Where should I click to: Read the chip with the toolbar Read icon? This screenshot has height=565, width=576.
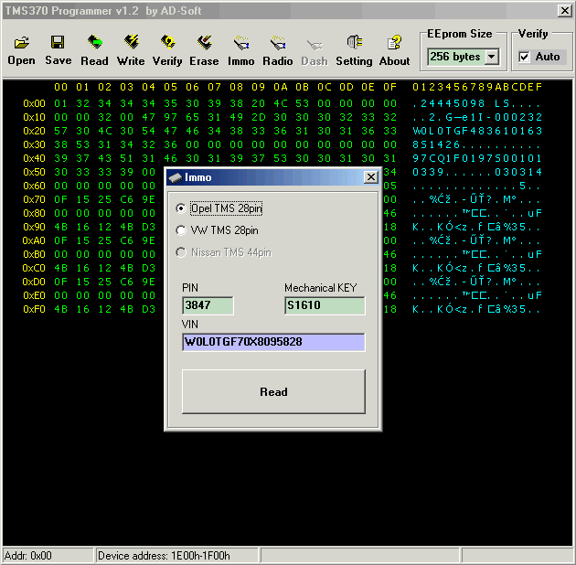pyautogui.click(x=94, y=50)
